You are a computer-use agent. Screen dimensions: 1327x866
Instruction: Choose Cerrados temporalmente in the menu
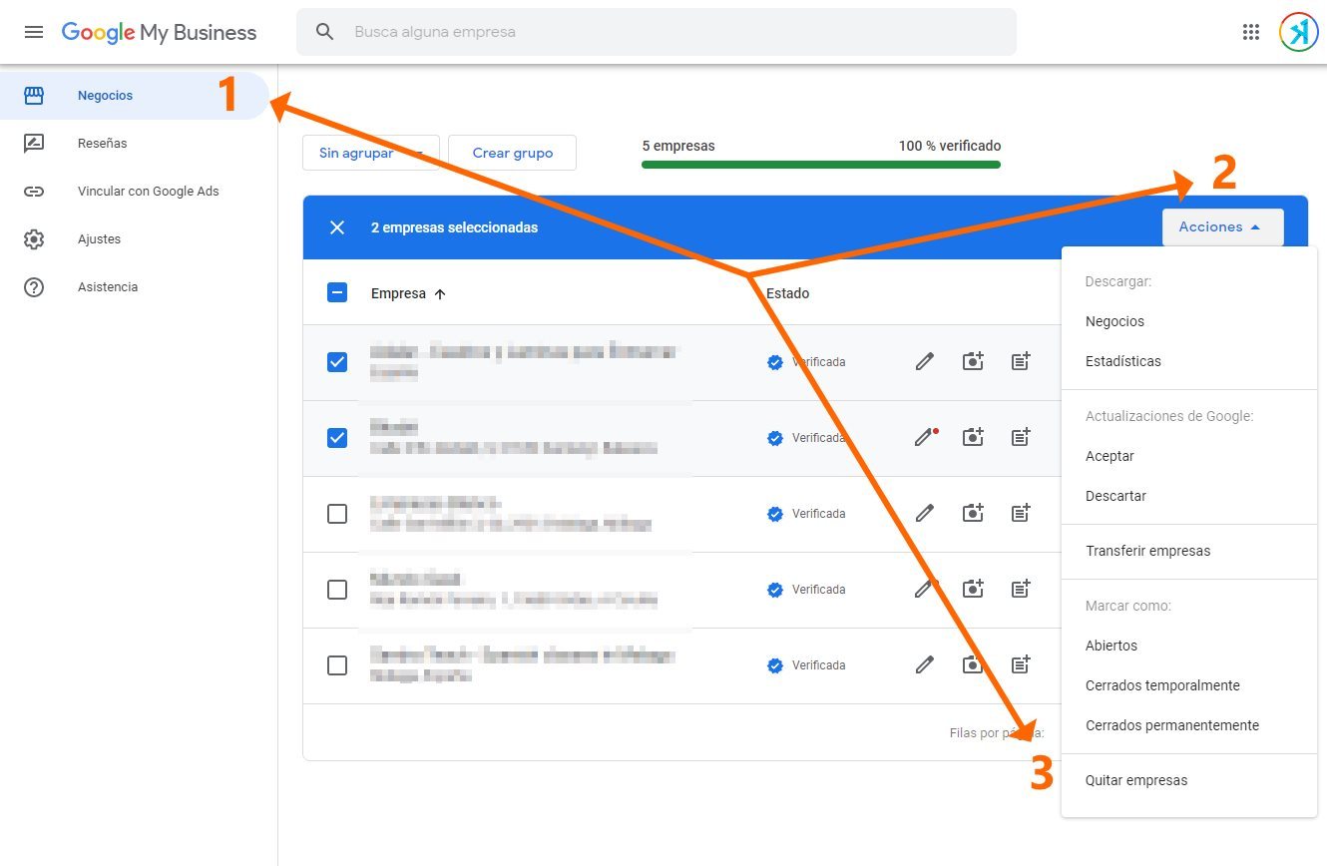click(1162, 685)
